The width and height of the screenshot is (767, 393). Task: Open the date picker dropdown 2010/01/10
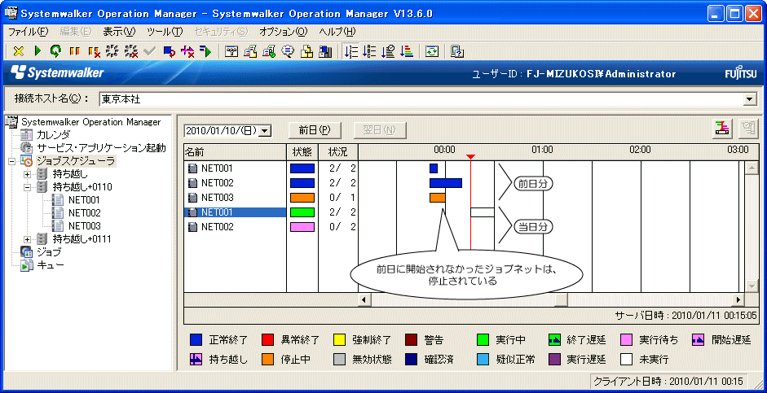coord(265,130)
